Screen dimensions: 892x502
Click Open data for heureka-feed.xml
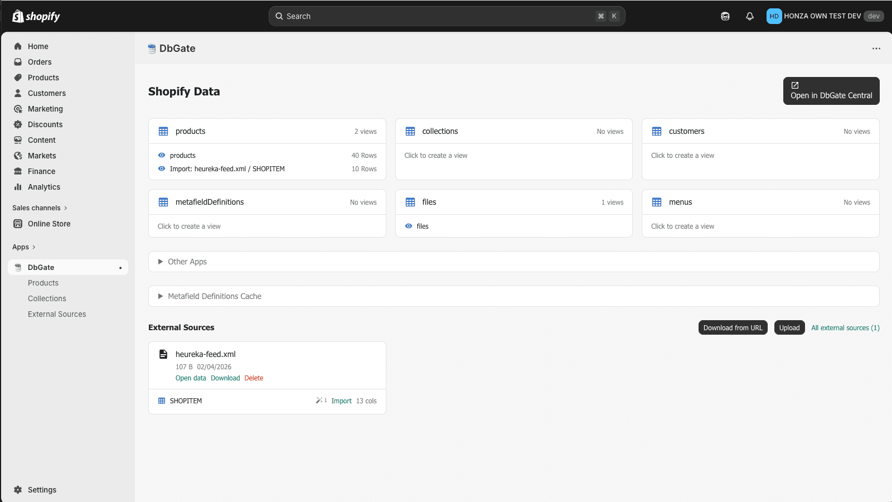click(191, 378)
